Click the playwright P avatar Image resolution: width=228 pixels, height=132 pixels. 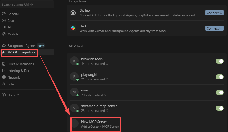74,76
